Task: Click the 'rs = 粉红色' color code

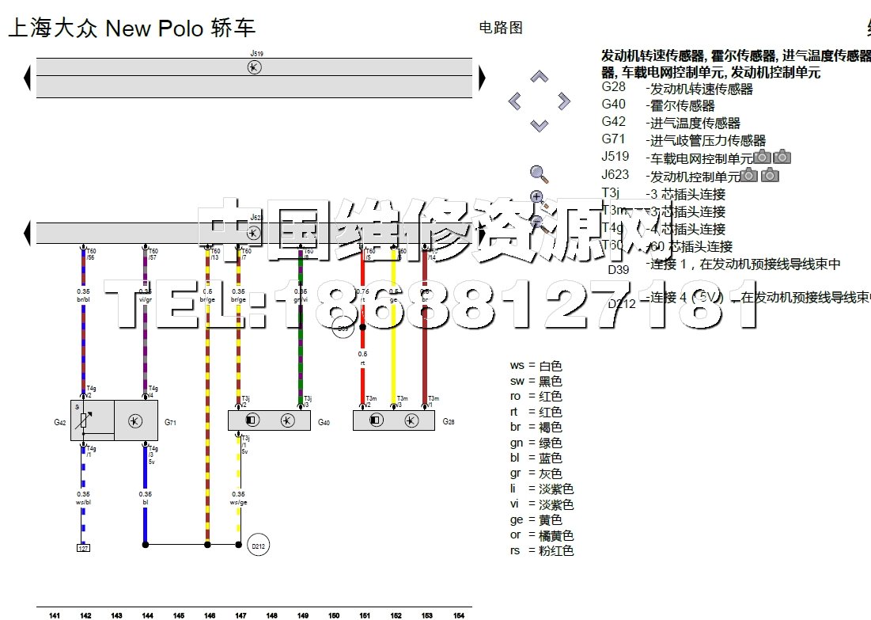Action: (x=542, y=551)
